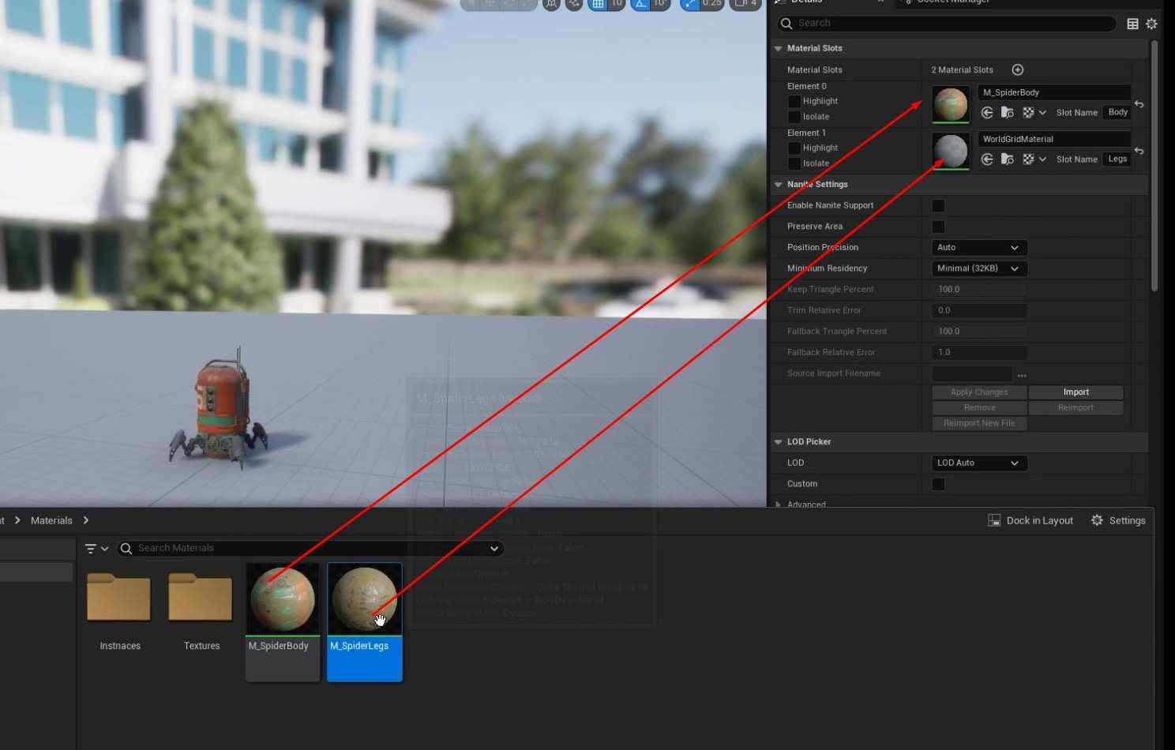Viewport: 1175px width, 750px height.
Task: Click the Remove button
Action: coord(979,408)
